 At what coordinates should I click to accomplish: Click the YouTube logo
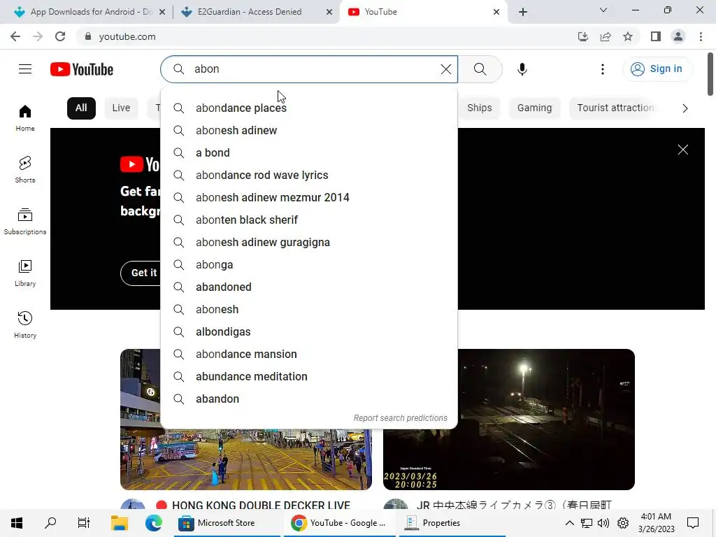click(82, 69)
